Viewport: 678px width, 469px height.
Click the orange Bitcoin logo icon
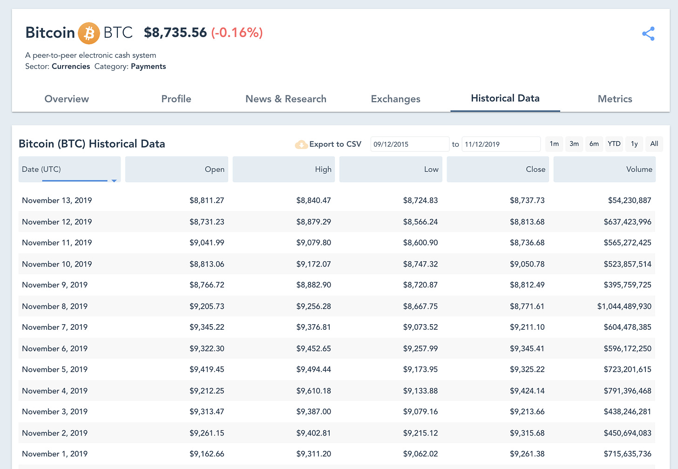pyautogui.click(x=88, y=33)
